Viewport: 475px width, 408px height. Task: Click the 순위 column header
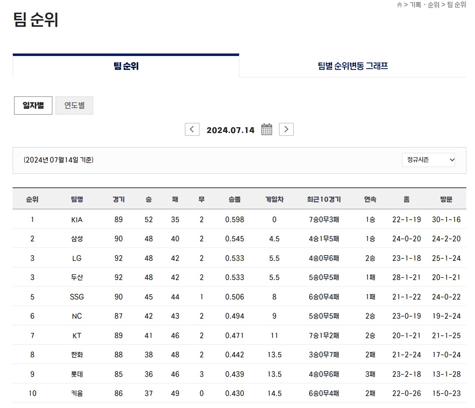click(32, 199)
